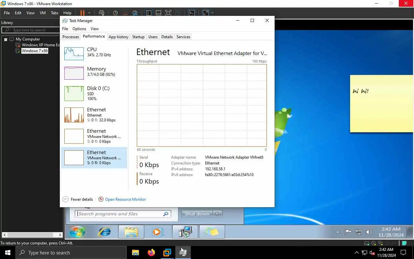The width and height of the screenshot is (414, 259).
Task: Open Task Manager View menu
Action: (x=94, y=29)
